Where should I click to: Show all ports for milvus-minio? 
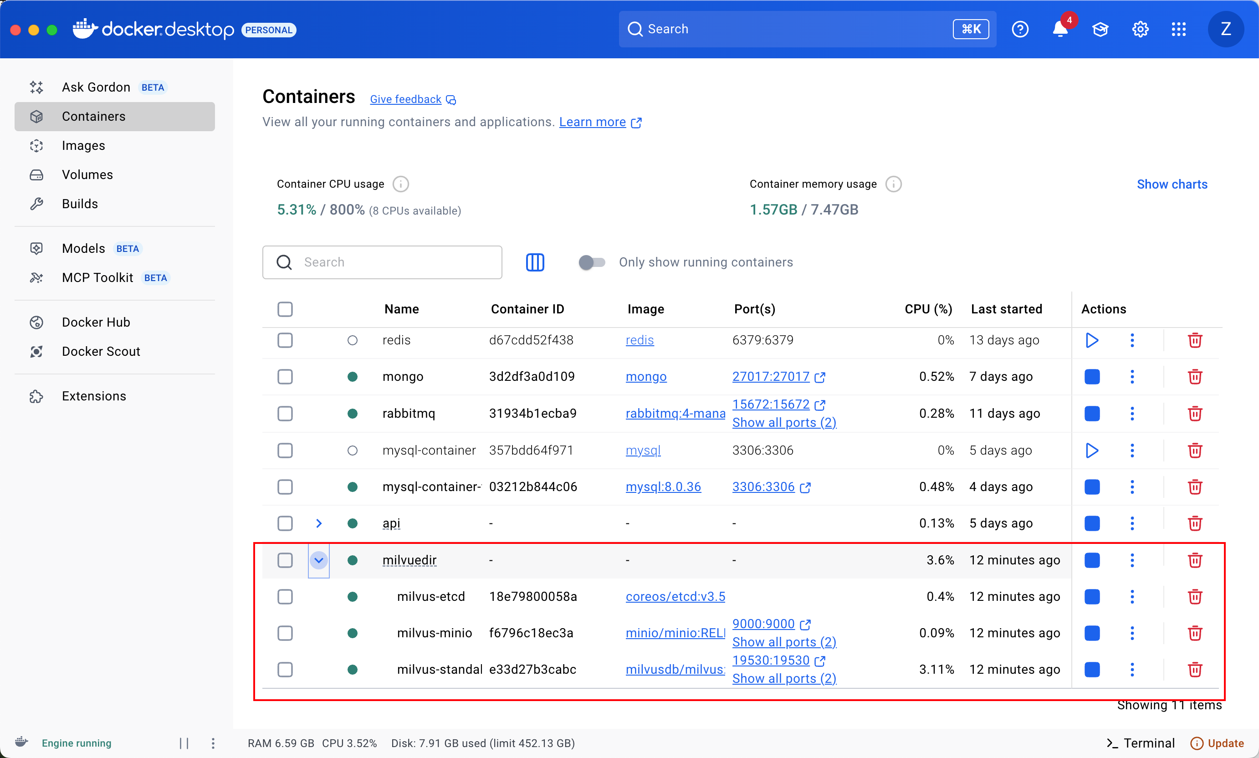pyautogui.click(x=784, y=642)
